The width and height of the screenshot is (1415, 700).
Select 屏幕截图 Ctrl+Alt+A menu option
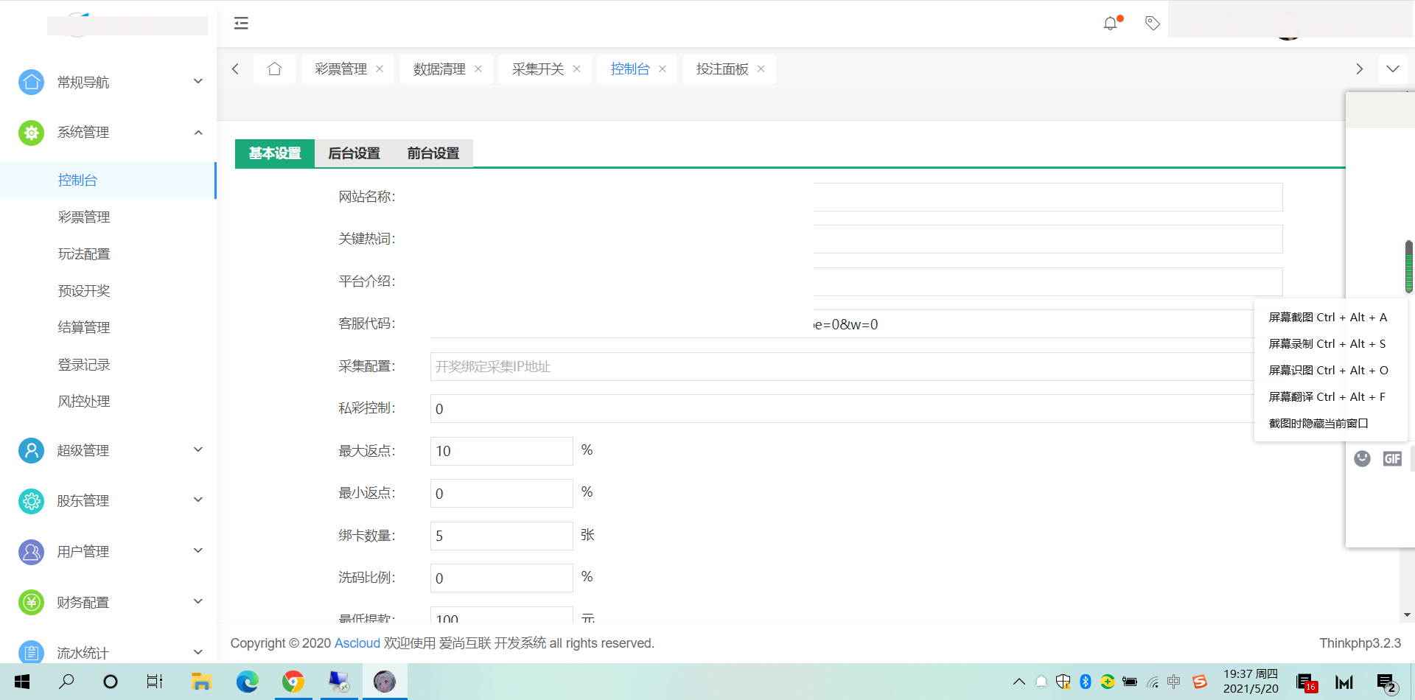(x=1327, y=318)
